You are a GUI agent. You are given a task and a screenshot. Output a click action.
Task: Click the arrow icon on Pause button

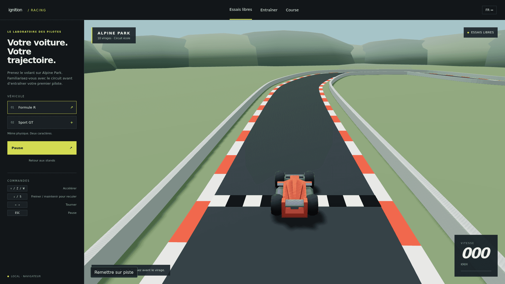click(x=71, y=148)
